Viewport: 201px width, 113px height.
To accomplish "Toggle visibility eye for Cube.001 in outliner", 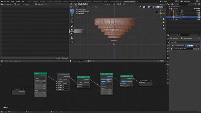I will tap(197, 17).
